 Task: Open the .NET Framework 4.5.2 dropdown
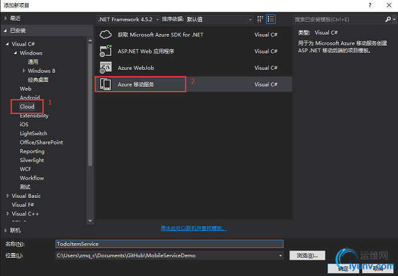(x=128, y=19)
